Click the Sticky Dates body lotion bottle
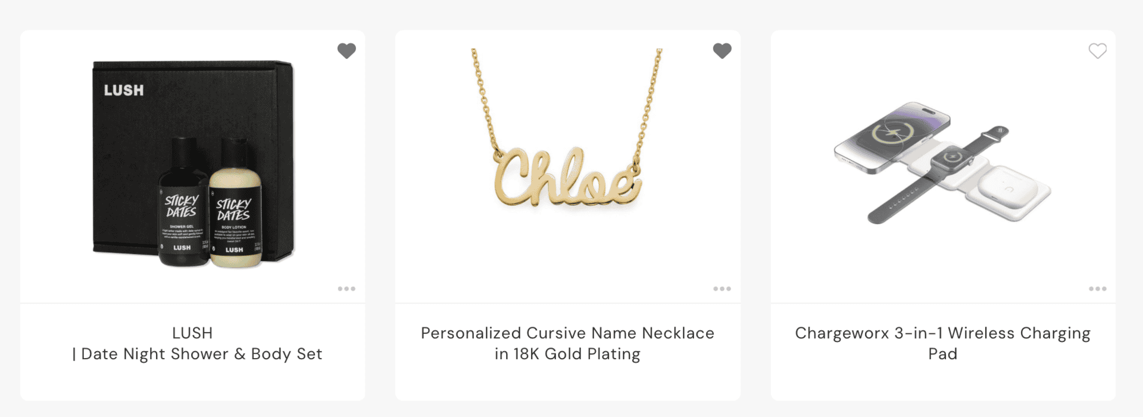The image size is (1143, 417). click(236, 203)
